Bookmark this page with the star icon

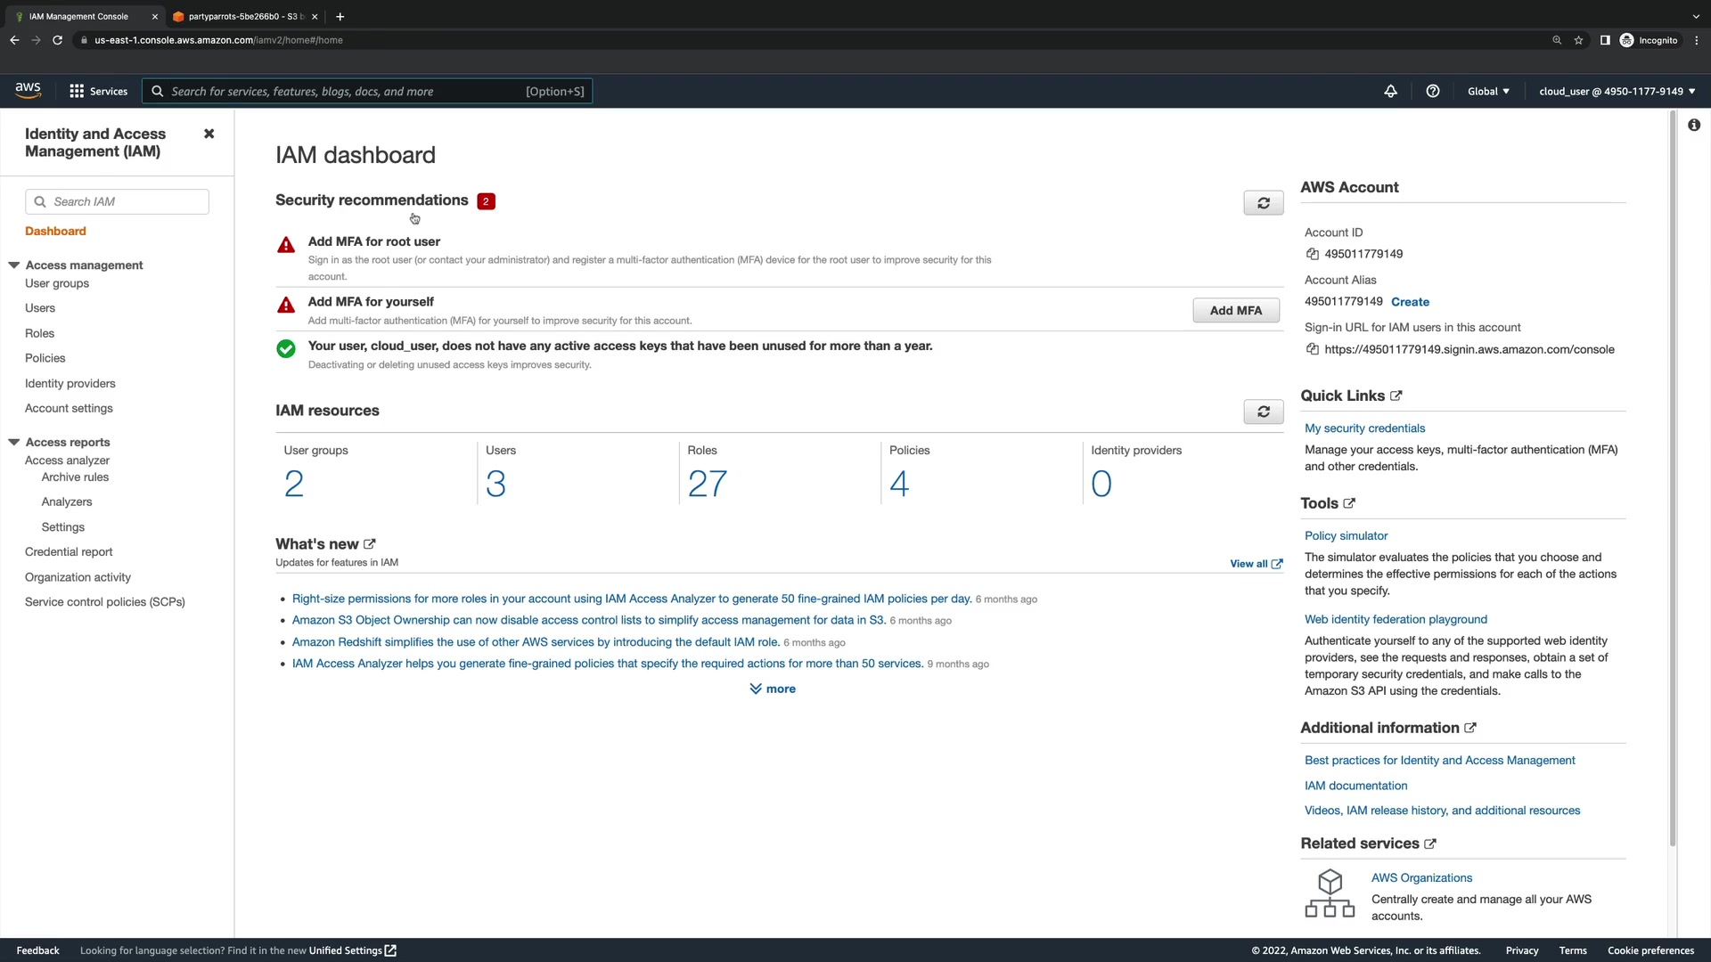tap(1578, 40)
